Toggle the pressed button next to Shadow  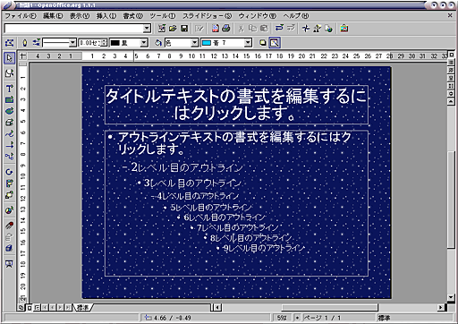coord(275,43)
